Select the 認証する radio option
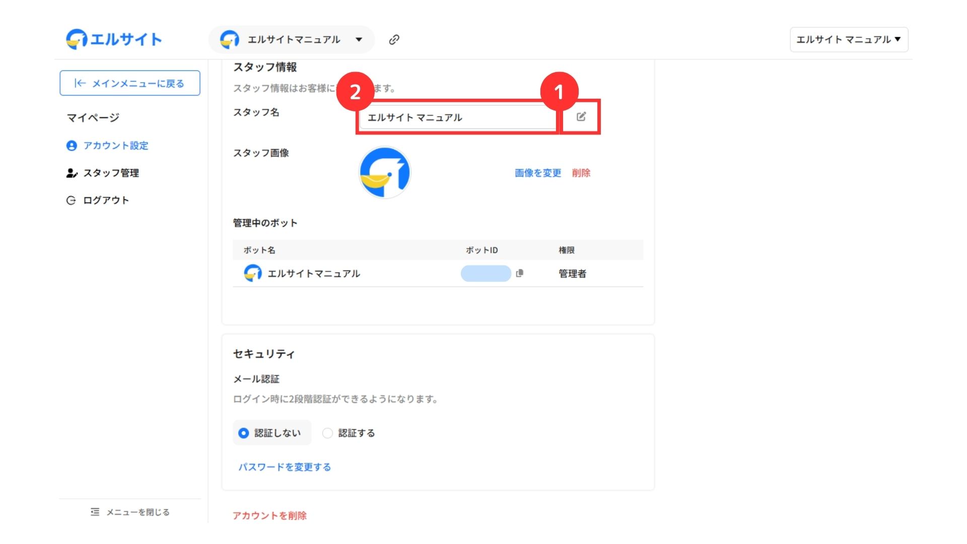Viewport: 967px width, 544px height. coord(328,433)
